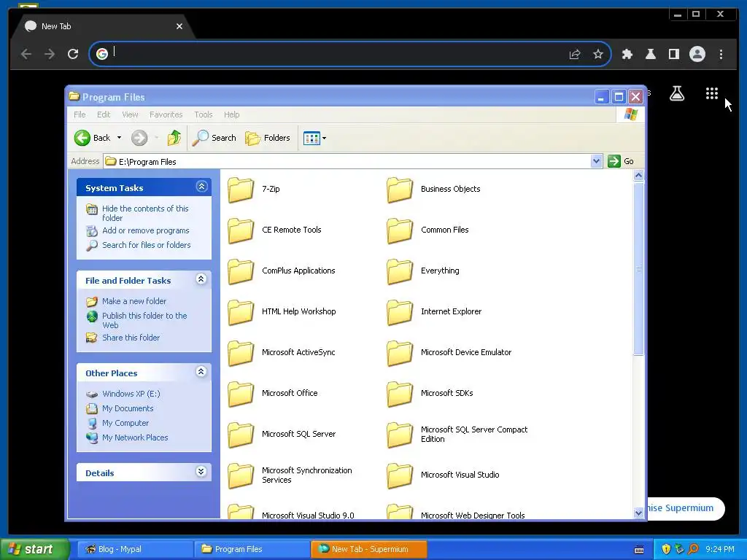Select Microsoft SQL Server Compact Edition folder
Screen dimensions: 747x560
(x=400, y=435)
